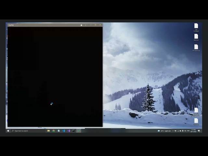This screenshot has height=156, width=208.
Task: Open Visual Studio Code from the taskbar
Action: click(x=64, y=131)
